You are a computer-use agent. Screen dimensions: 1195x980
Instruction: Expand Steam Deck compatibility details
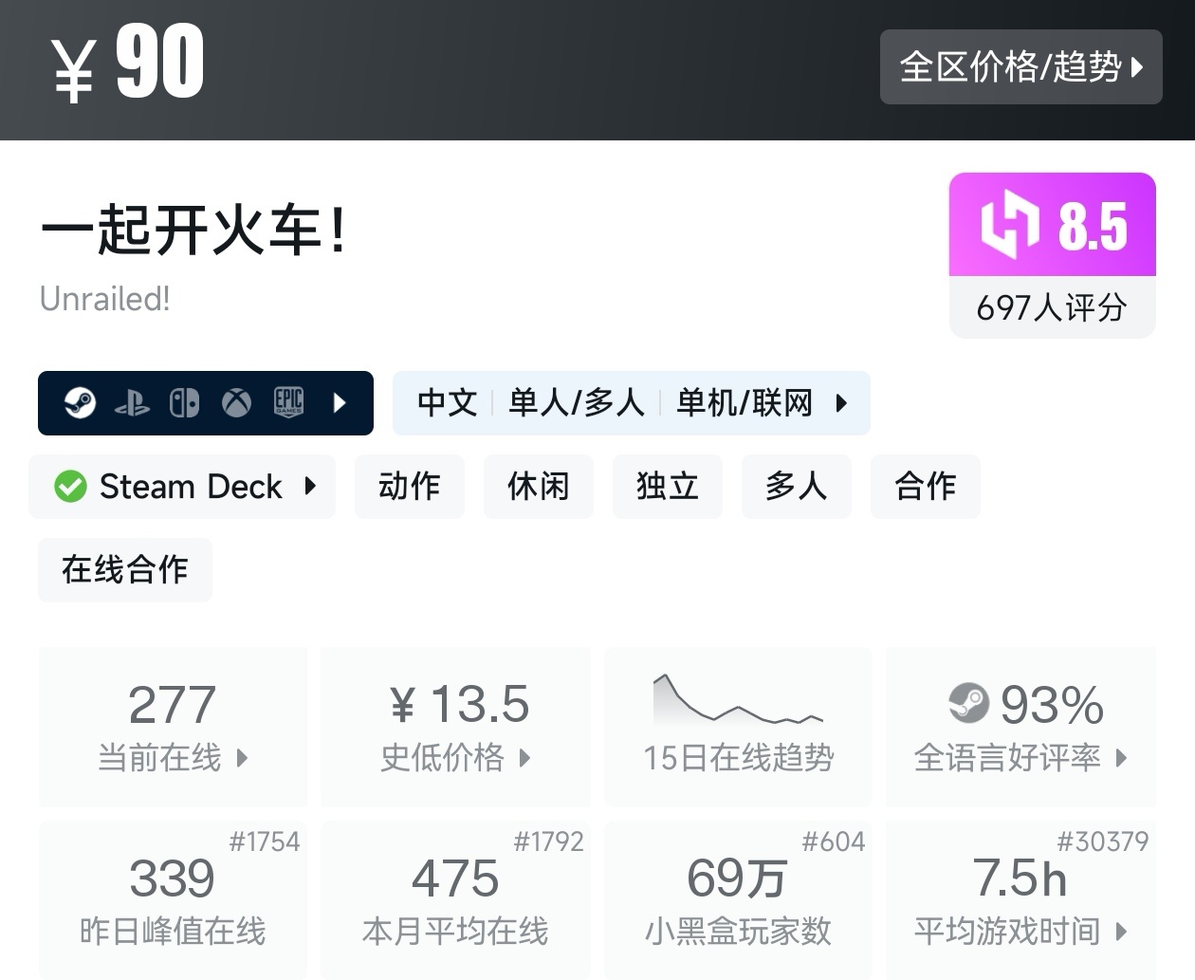click(x=310, y=487)
